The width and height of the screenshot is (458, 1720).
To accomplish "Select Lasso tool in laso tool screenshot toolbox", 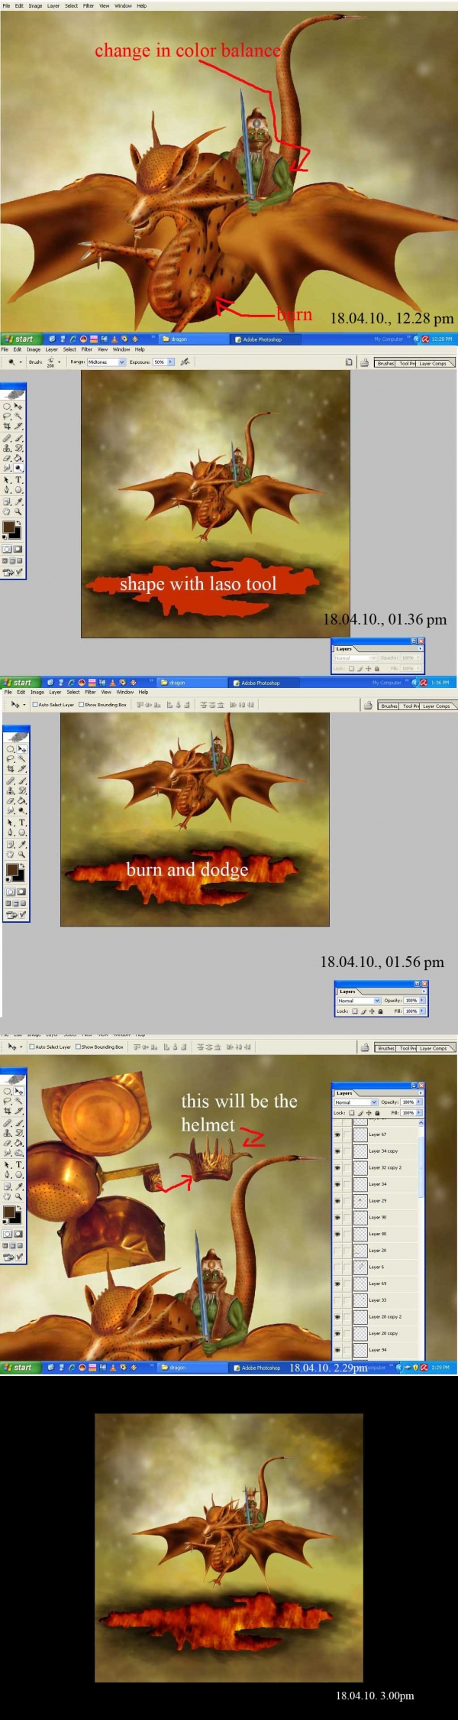I will pyautogui.click(x=7, y=417).
